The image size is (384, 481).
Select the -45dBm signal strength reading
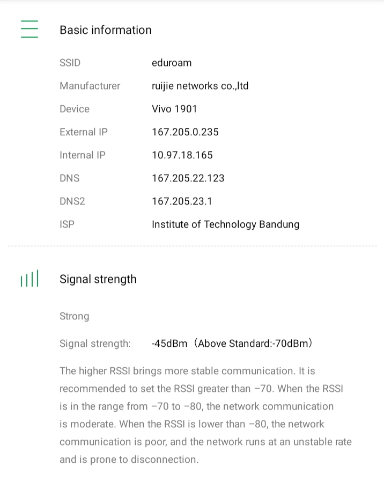[169, 344]
